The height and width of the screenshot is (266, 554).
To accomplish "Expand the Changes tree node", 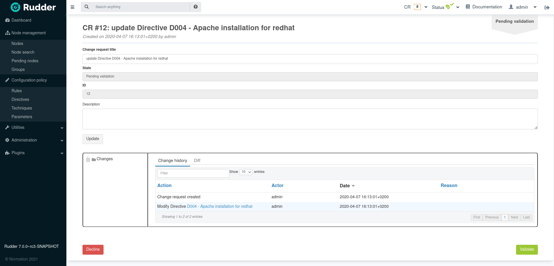I will (x=88, y=159).
